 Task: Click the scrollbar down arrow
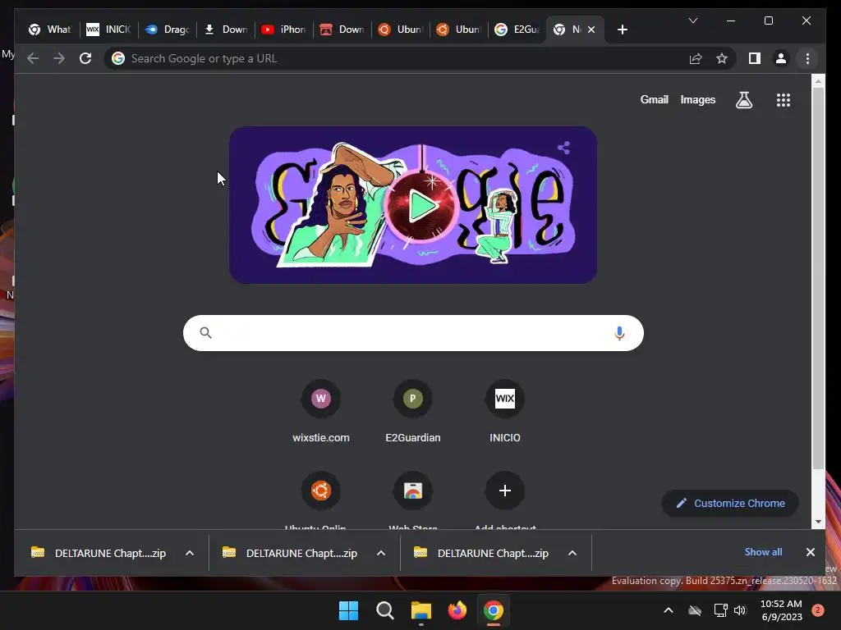coord(818,521)
